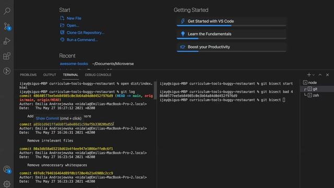The image size is (334, 188).
Task: Click the Recent heading
Action: [x=67, y=56]
